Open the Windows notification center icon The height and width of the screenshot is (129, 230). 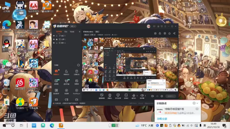click(x=224, y=126)
